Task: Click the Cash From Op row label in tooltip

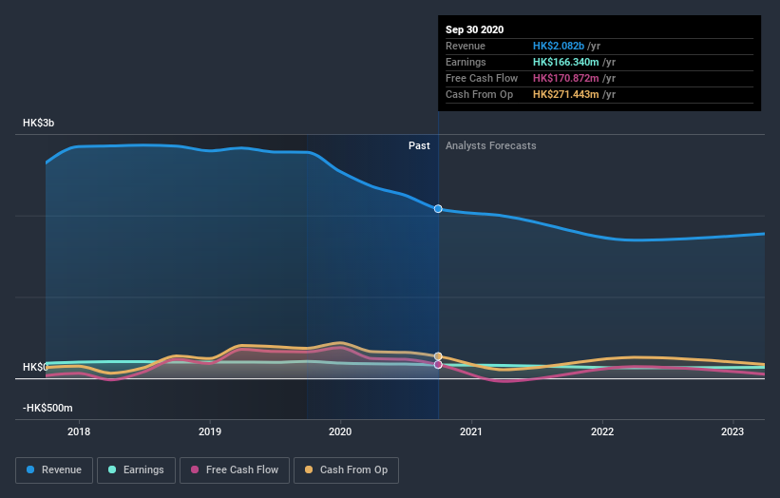Action: (479, 94)
